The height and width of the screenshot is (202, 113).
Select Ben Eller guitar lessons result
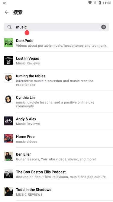[56, 157]
